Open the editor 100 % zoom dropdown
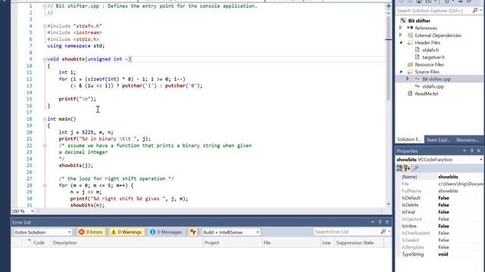 [x=32, y=212]
